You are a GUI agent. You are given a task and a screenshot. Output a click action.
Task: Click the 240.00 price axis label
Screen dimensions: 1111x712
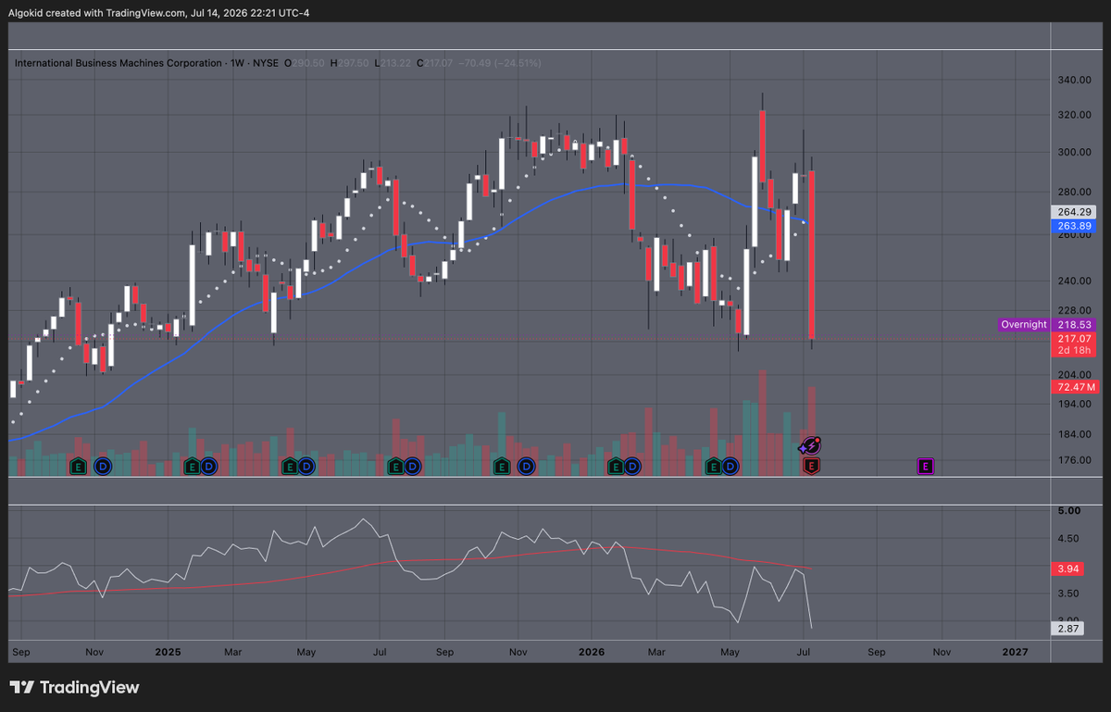(1075, 281)
